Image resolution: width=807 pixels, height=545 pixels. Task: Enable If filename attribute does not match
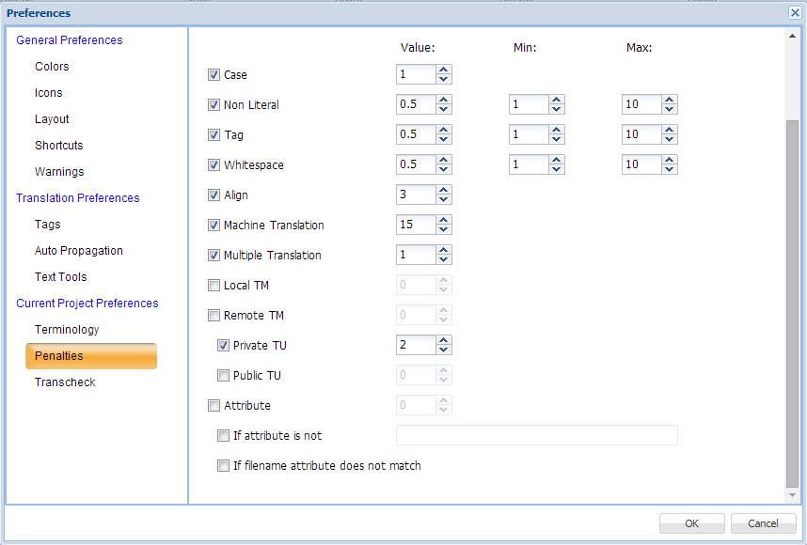tap(223, 465)
